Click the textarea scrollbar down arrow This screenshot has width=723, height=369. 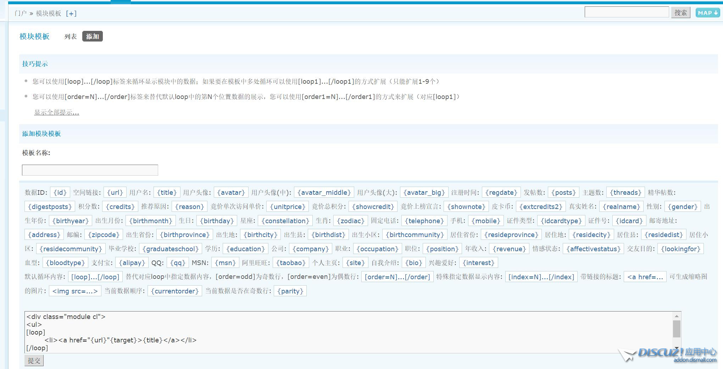(x=677, y=349)
